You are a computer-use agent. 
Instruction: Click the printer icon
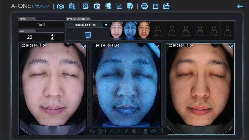(x=144, y=6)
